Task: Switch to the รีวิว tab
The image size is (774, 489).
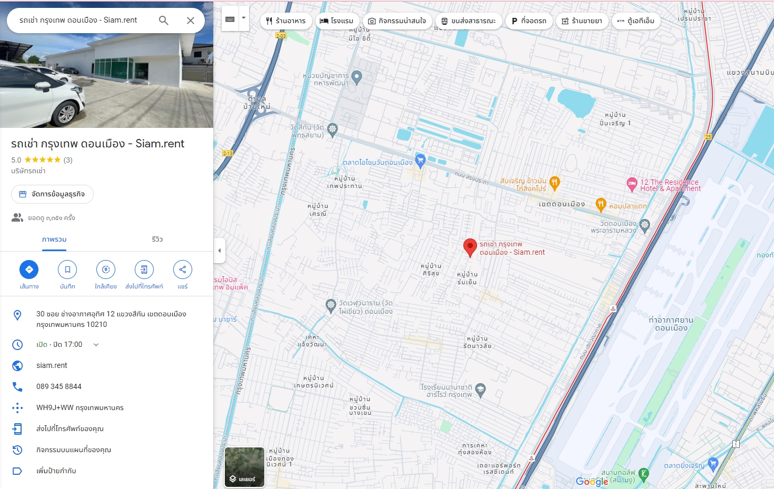Action: pyautogui.click(x=157, y=239)
